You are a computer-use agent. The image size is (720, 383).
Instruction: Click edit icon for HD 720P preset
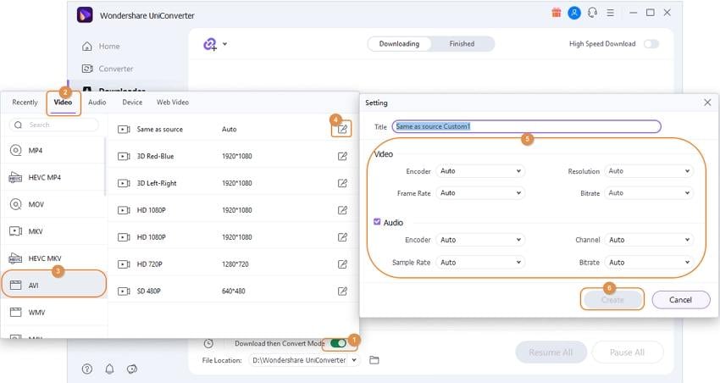pos(342,264)
